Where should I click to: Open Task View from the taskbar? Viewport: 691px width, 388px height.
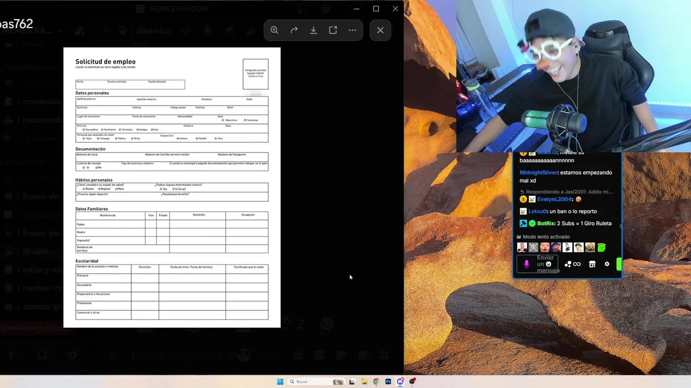352,382
